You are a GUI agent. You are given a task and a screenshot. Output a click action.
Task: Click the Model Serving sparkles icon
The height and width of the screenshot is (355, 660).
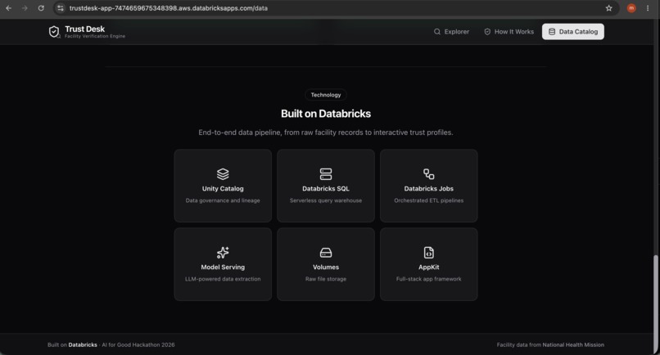tap(223, 253)
